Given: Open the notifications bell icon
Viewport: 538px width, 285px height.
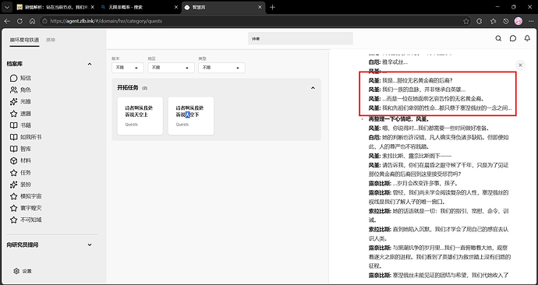Looking at the screenshot, I should click(x=527, y=38).
